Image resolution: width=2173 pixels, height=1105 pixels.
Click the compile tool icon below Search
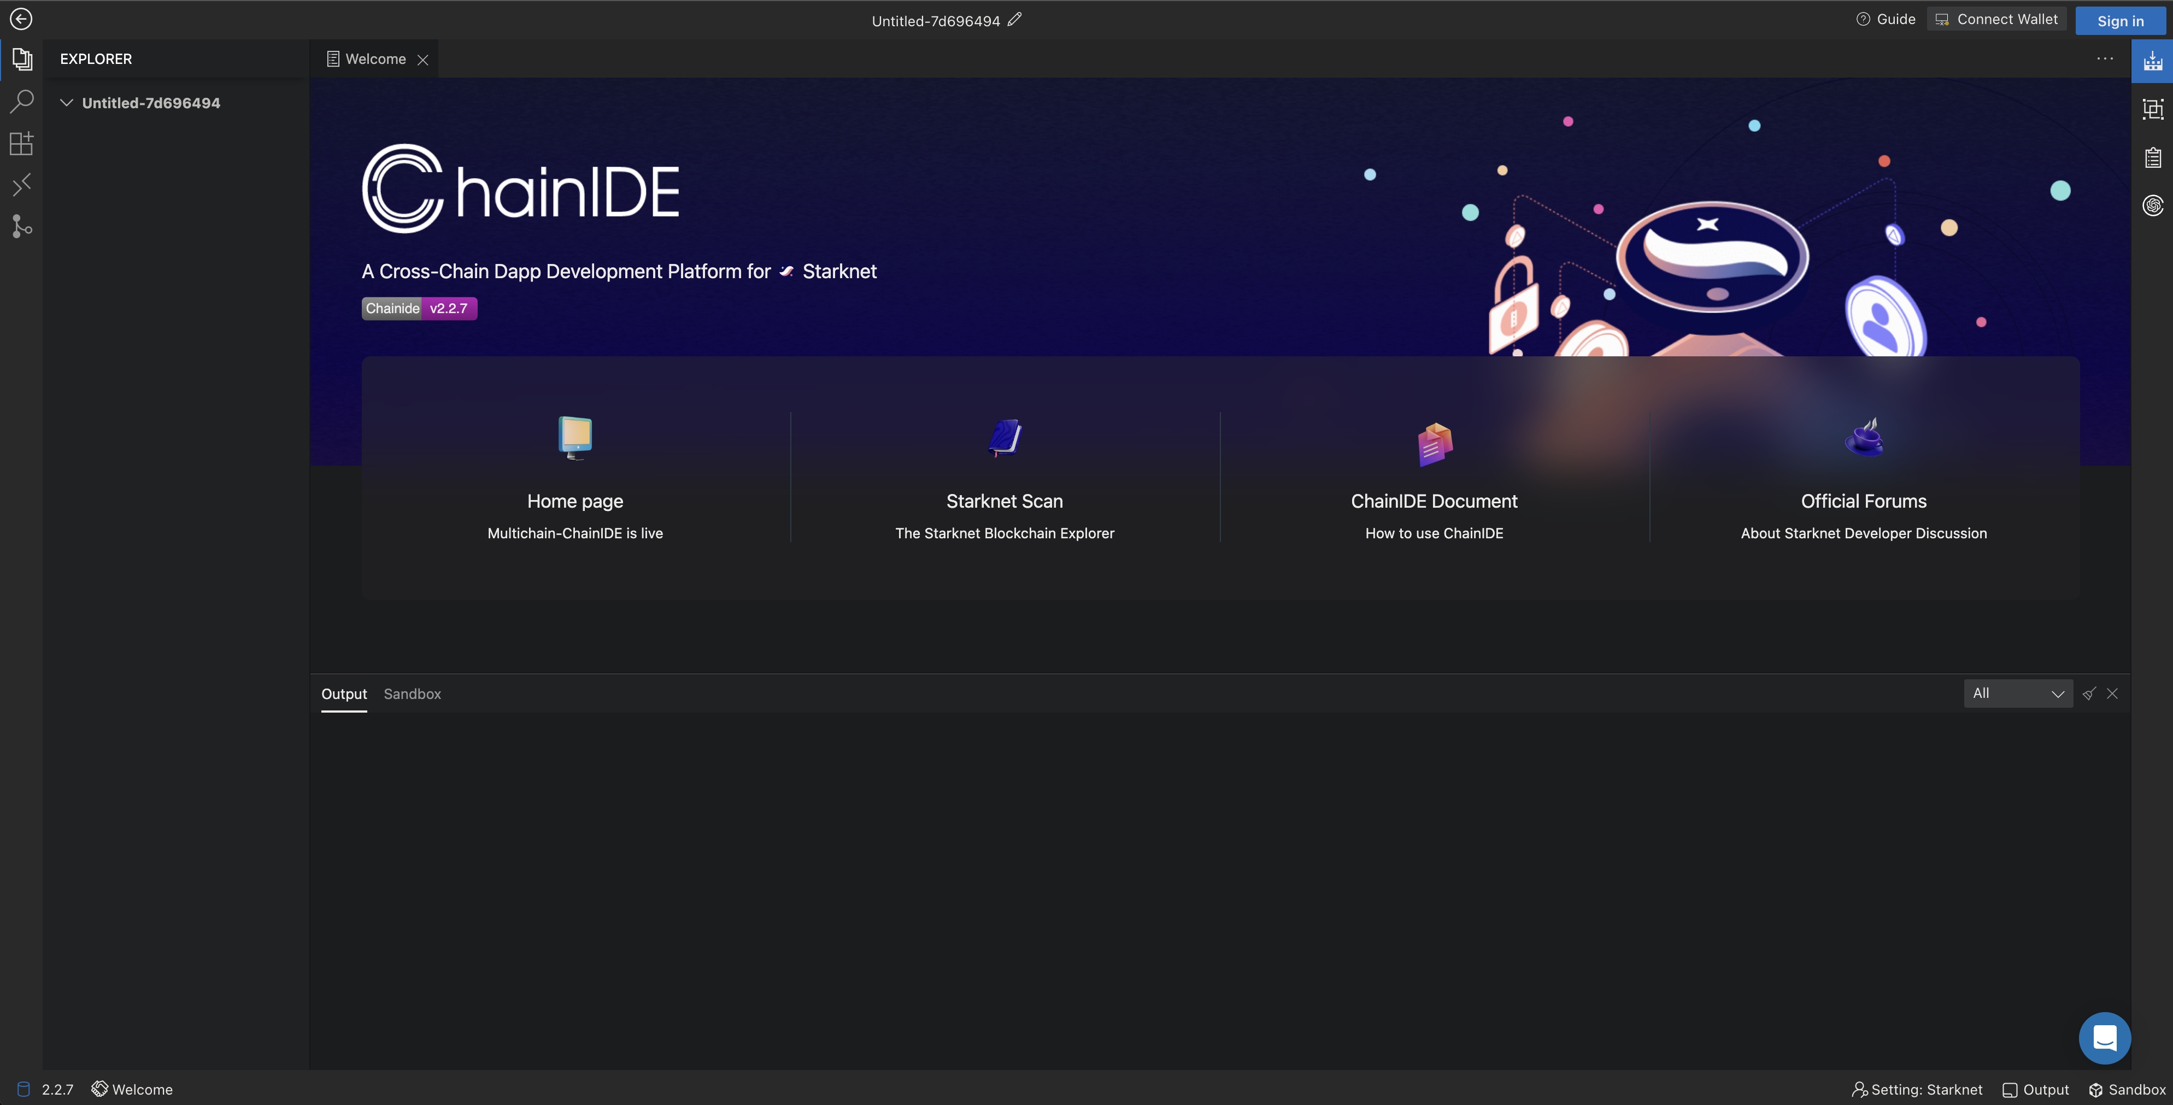21,185
